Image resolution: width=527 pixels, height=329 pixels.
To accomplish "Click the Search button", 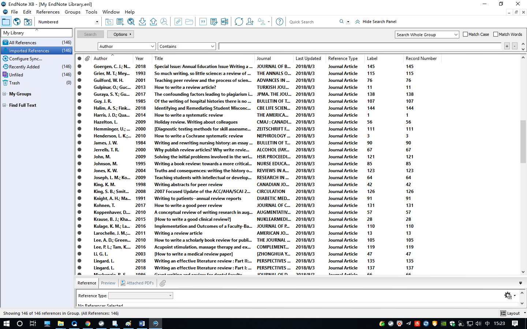I will click(90, 34).
